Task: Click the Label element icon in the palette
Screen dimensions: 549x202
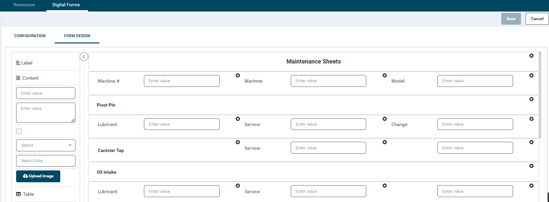Action: click(18, 63)
